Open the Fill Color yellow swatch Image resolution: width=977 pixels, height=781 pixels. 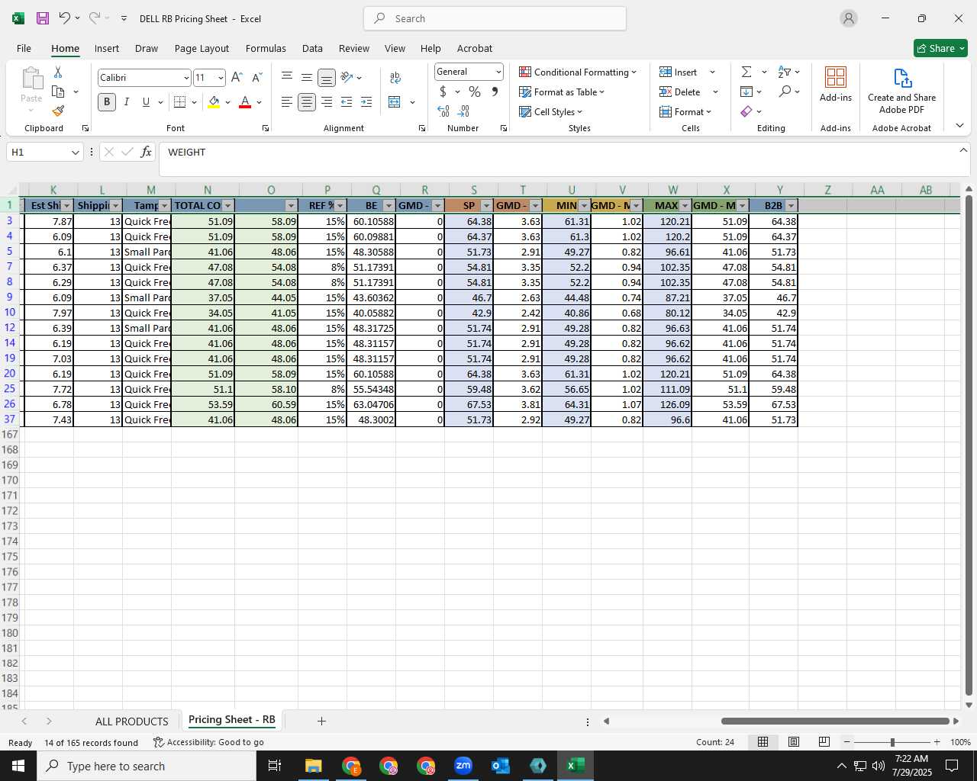point(214,102)
